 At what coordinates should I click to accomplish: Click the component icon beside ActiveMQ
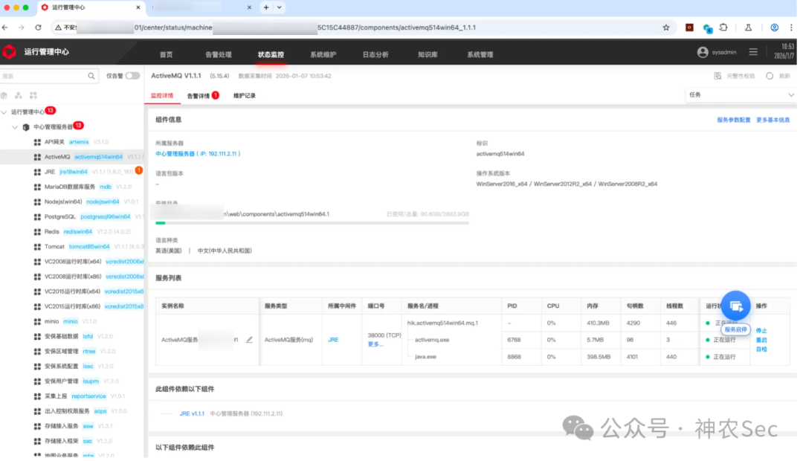37,157
